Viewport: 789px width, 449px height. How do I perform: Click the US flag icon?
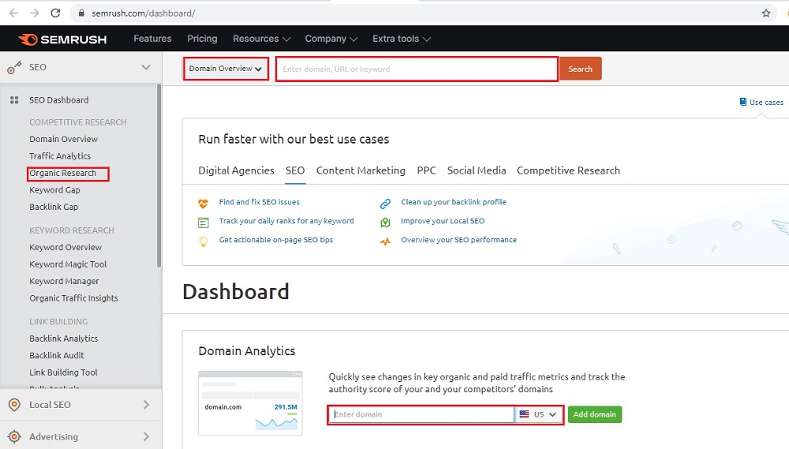click(x=524, y=414)
